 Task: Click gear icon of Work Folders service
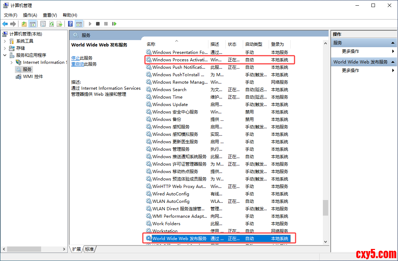tap(149, 223)
